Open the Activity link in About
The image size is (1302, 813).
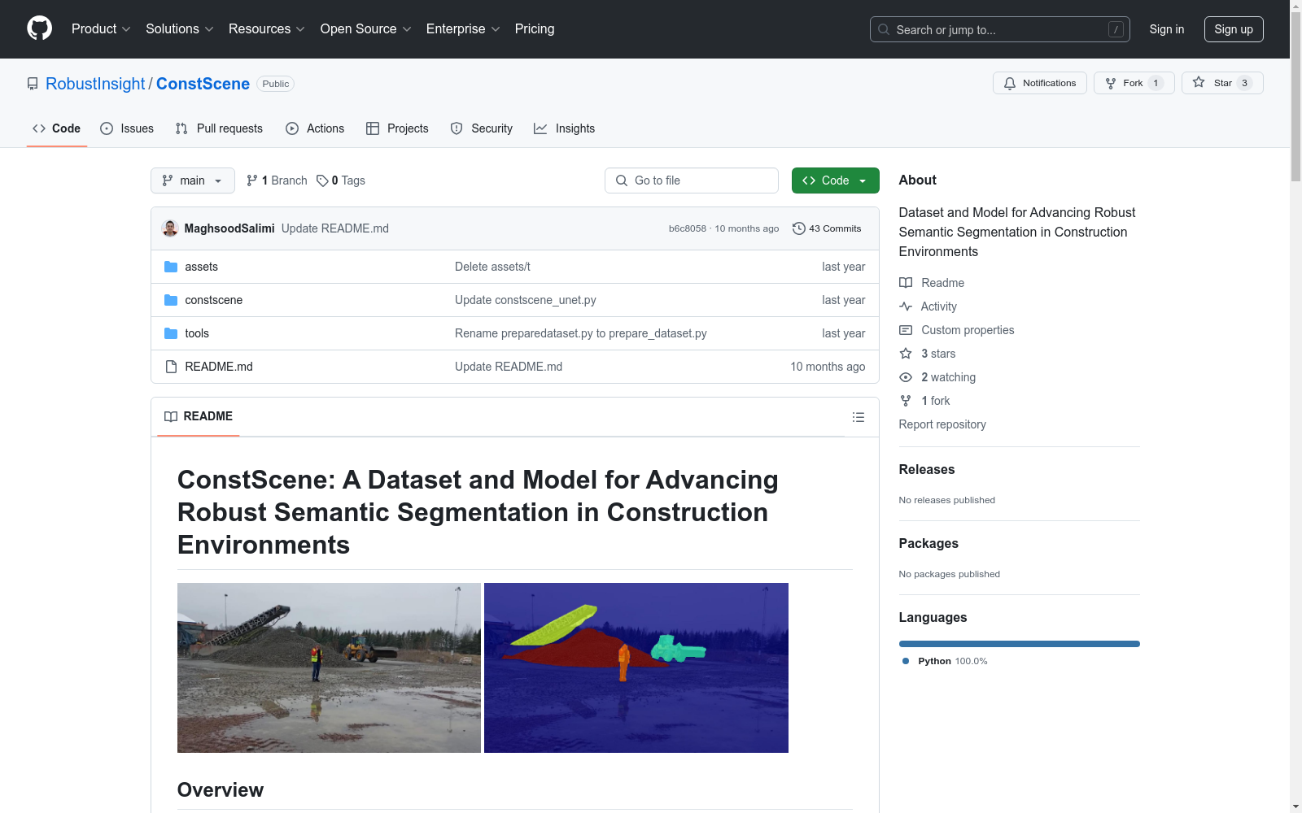click(x=928, y=307)
